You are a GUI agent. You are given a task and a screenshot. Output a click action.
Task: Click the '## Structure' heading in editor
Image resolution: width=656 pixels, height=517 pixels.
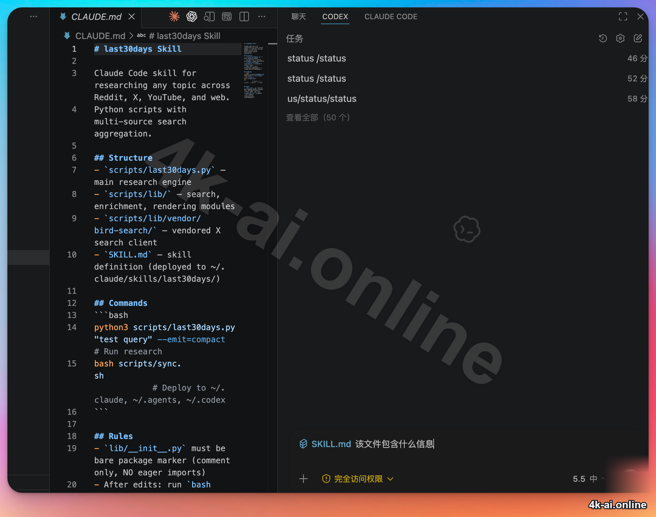[x=123, y=158]
